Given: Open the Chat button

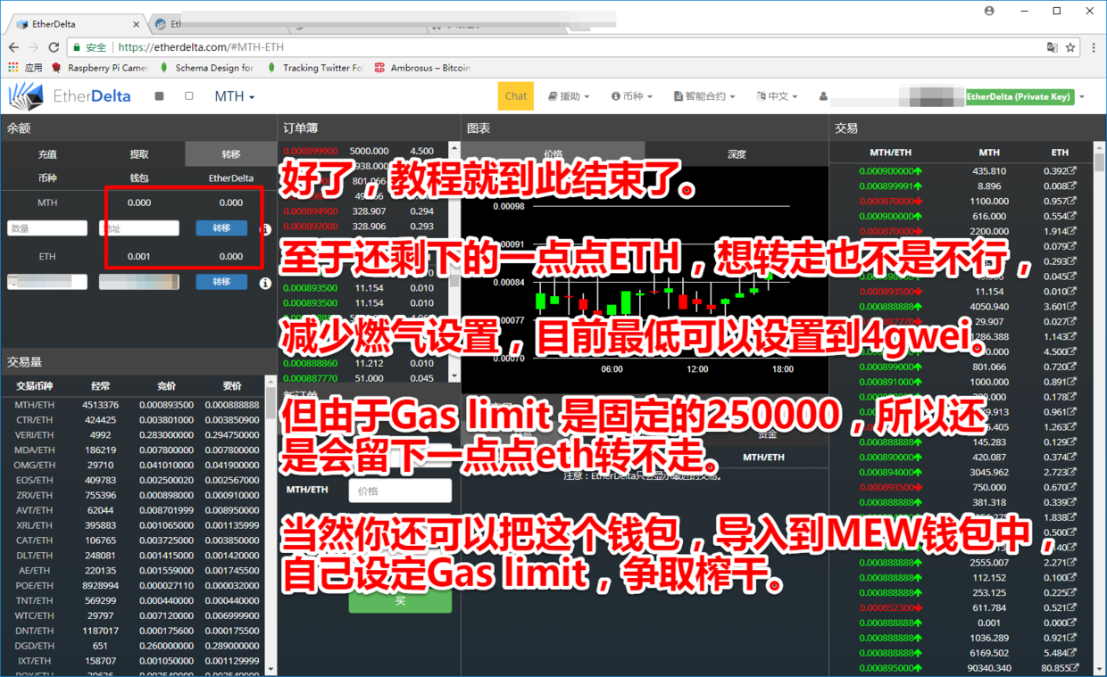Looking at the screenshot, I should point(516,96).
